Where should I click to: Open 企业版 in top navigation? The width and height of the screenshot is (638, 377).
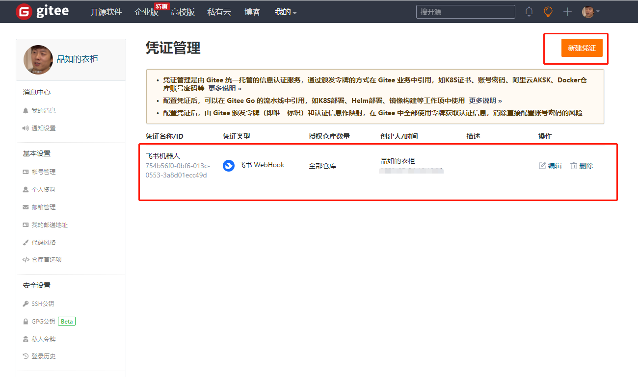(146, 12)
